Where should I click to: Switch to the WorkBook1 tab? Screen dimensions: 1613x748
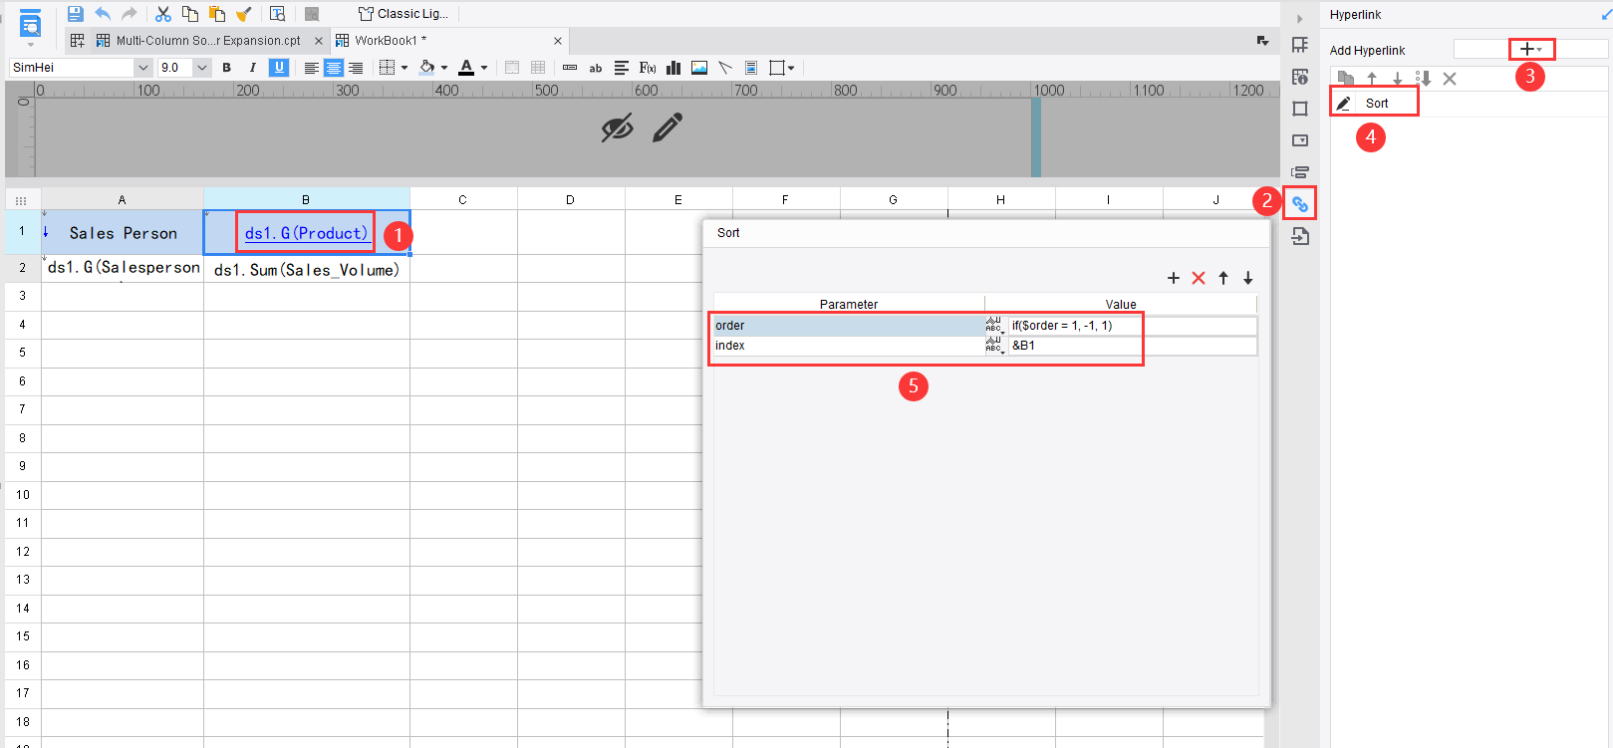click(391, 41)
